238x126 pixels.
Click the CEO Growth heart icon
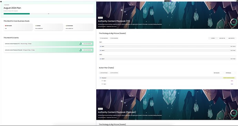coord(6,26)
